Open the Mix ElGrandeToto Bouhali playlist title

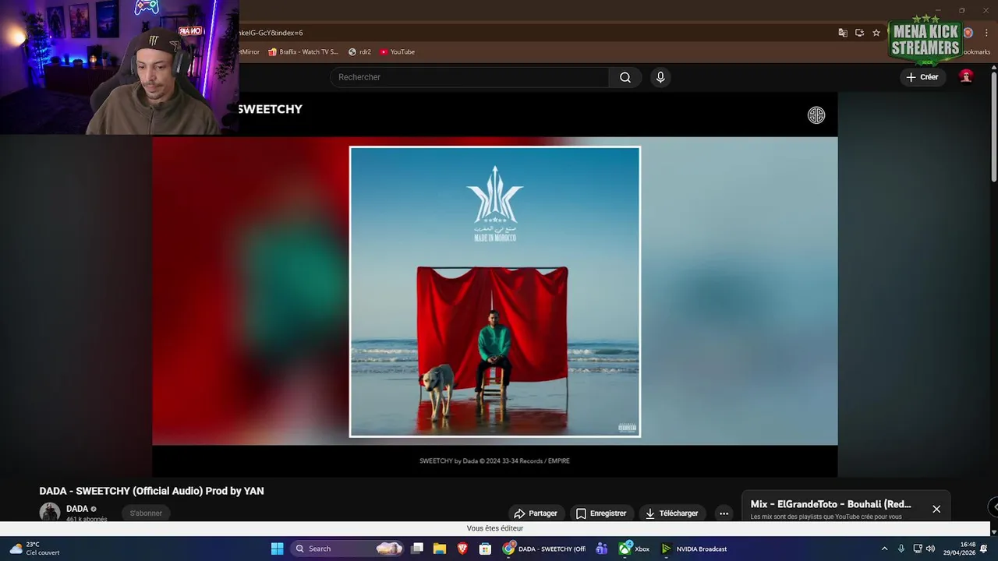[x=830, y=504]
